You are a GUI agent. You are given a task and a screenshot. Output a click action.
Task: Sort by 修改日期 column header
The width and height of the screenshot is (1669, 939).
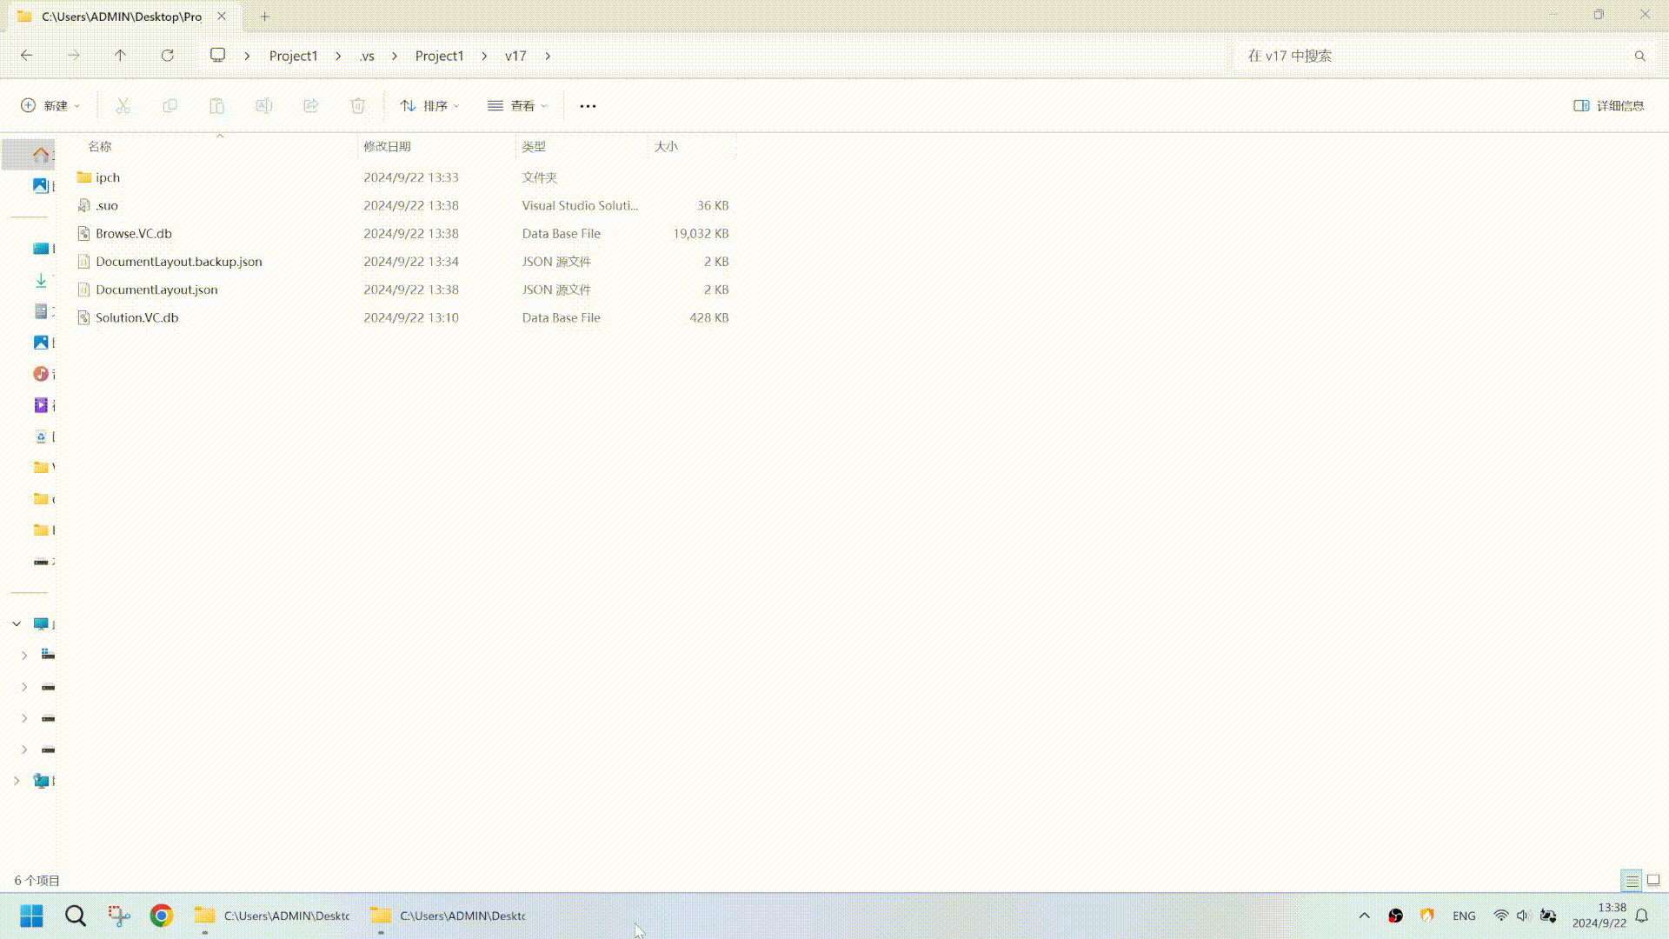click(387, 146)
